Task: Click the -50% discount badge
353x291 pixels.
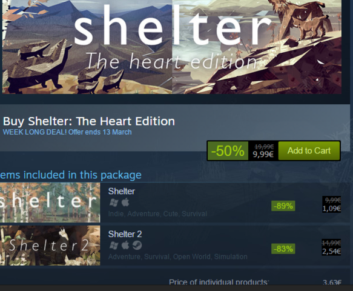Action: pos(228,151)
